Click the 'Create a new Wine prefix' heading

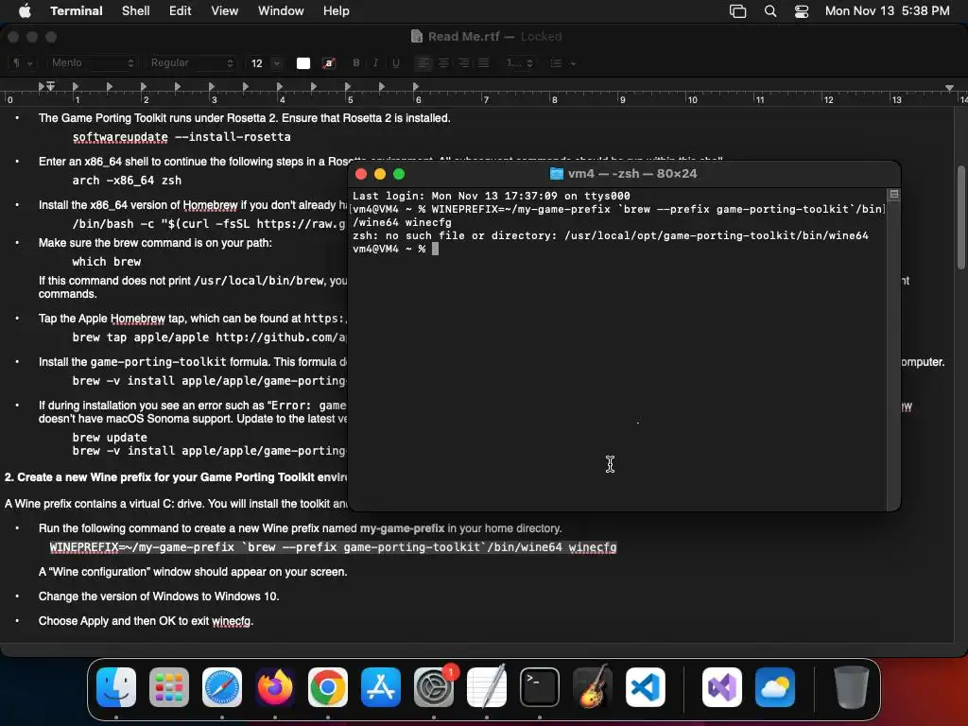(176, 477)
